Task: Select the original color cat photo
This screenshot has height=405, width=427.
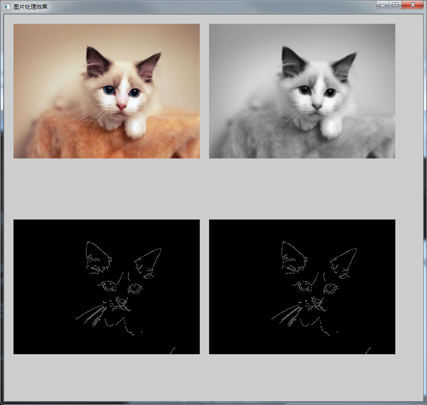Action: 106,91
